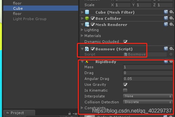Select the floor item directly above Cube

pyautogui.click(x=41, y=3)
